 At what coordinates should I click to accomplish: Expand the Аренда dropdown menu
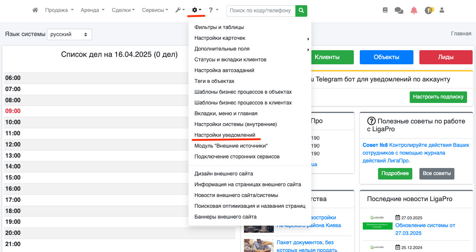tap(92, 10)
